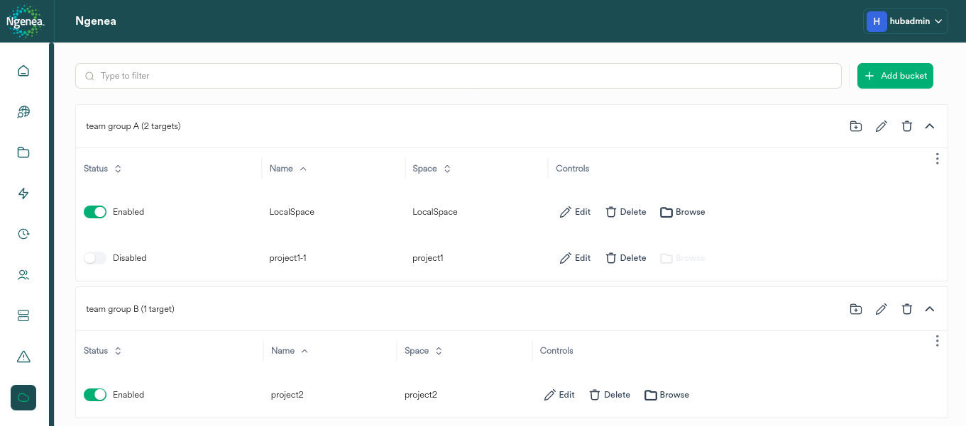The width and height of the screenshot is (966, 426).
Task: Open the three-dot menu for team group A table
Action: coord(937,158)
